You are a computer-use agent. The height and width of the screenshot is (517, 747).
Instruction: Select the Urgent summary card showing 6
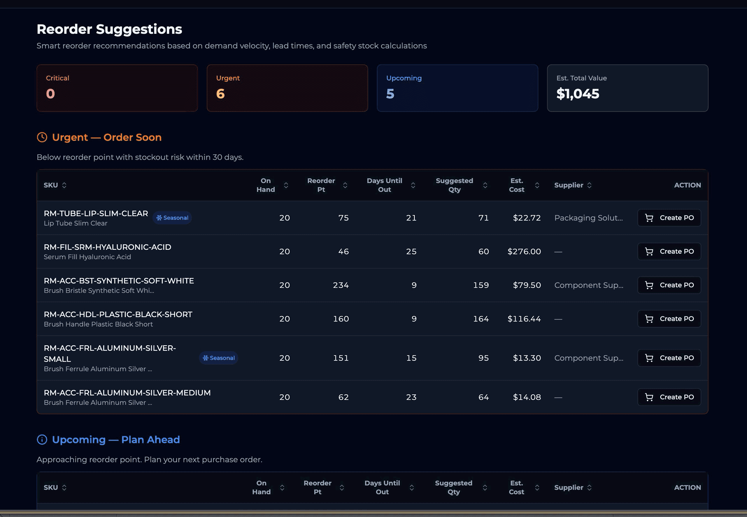point(287,88)
